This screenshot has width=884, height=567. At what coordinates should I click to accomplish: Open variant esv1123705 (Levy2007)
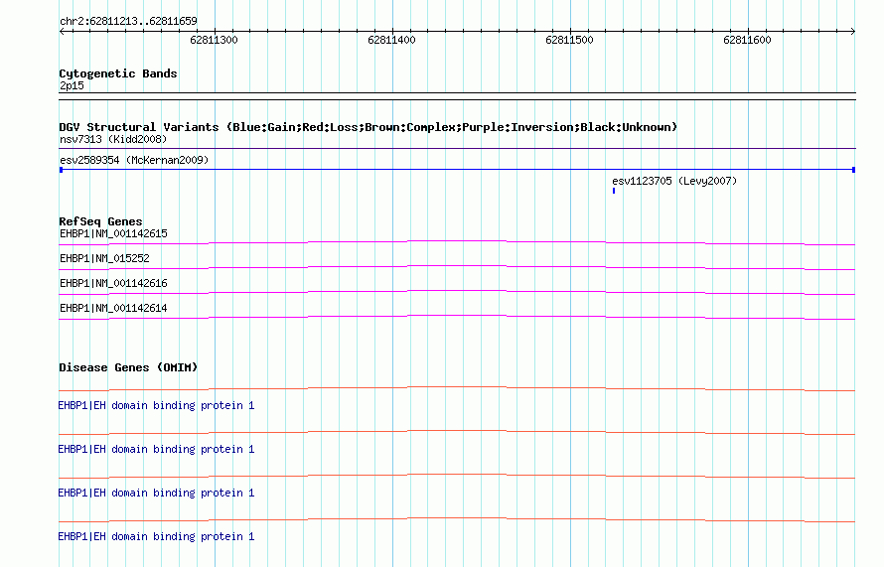pyautogui.click(x=674, y=181)
